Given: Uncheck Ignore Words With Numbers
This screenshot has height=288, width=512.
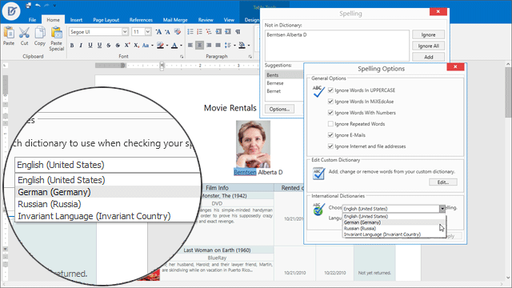Looking at the screenshot, I should point(330,113).
